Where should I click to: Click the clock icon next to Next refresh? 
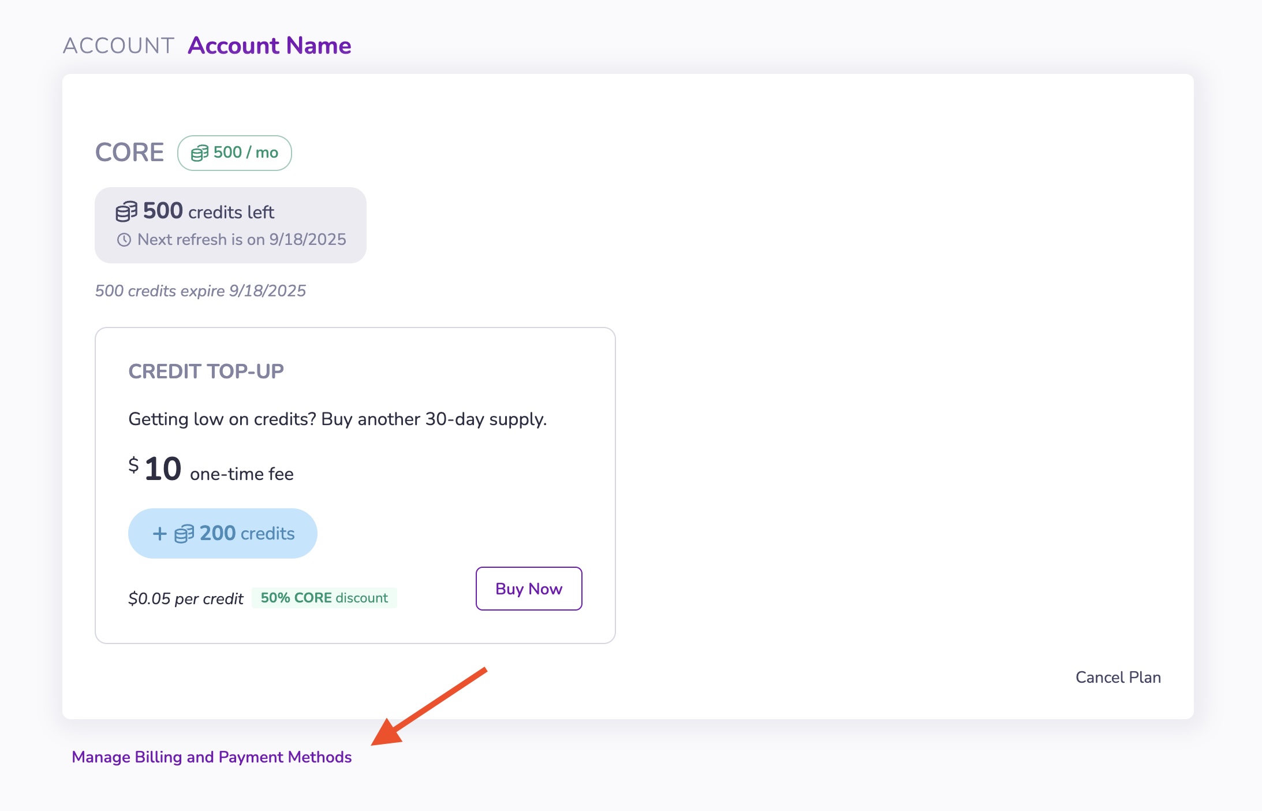[x=124, y=240]
